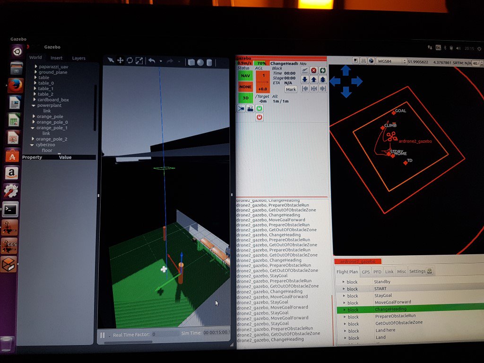Click the 70% battery level bar

261,63
